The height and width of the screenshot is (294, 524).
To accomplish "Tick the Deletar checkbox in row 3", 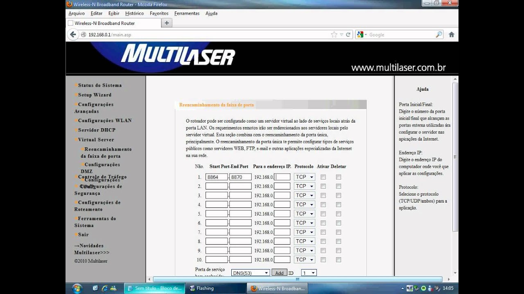I will tap(339, 196).
